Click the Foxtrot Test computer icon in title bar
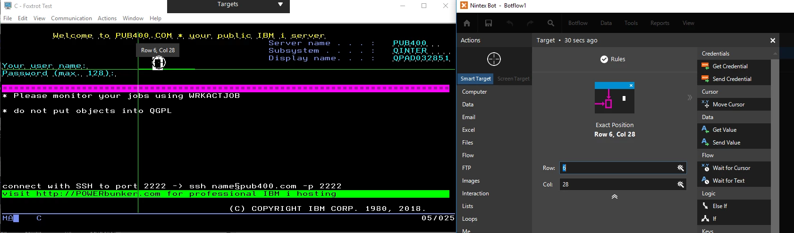 [x=8, y=6]
